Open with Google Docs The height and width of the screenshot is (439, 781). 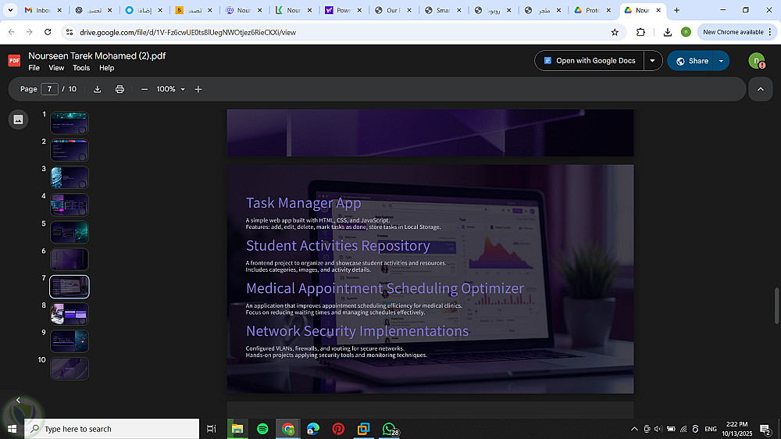[590, 61]
